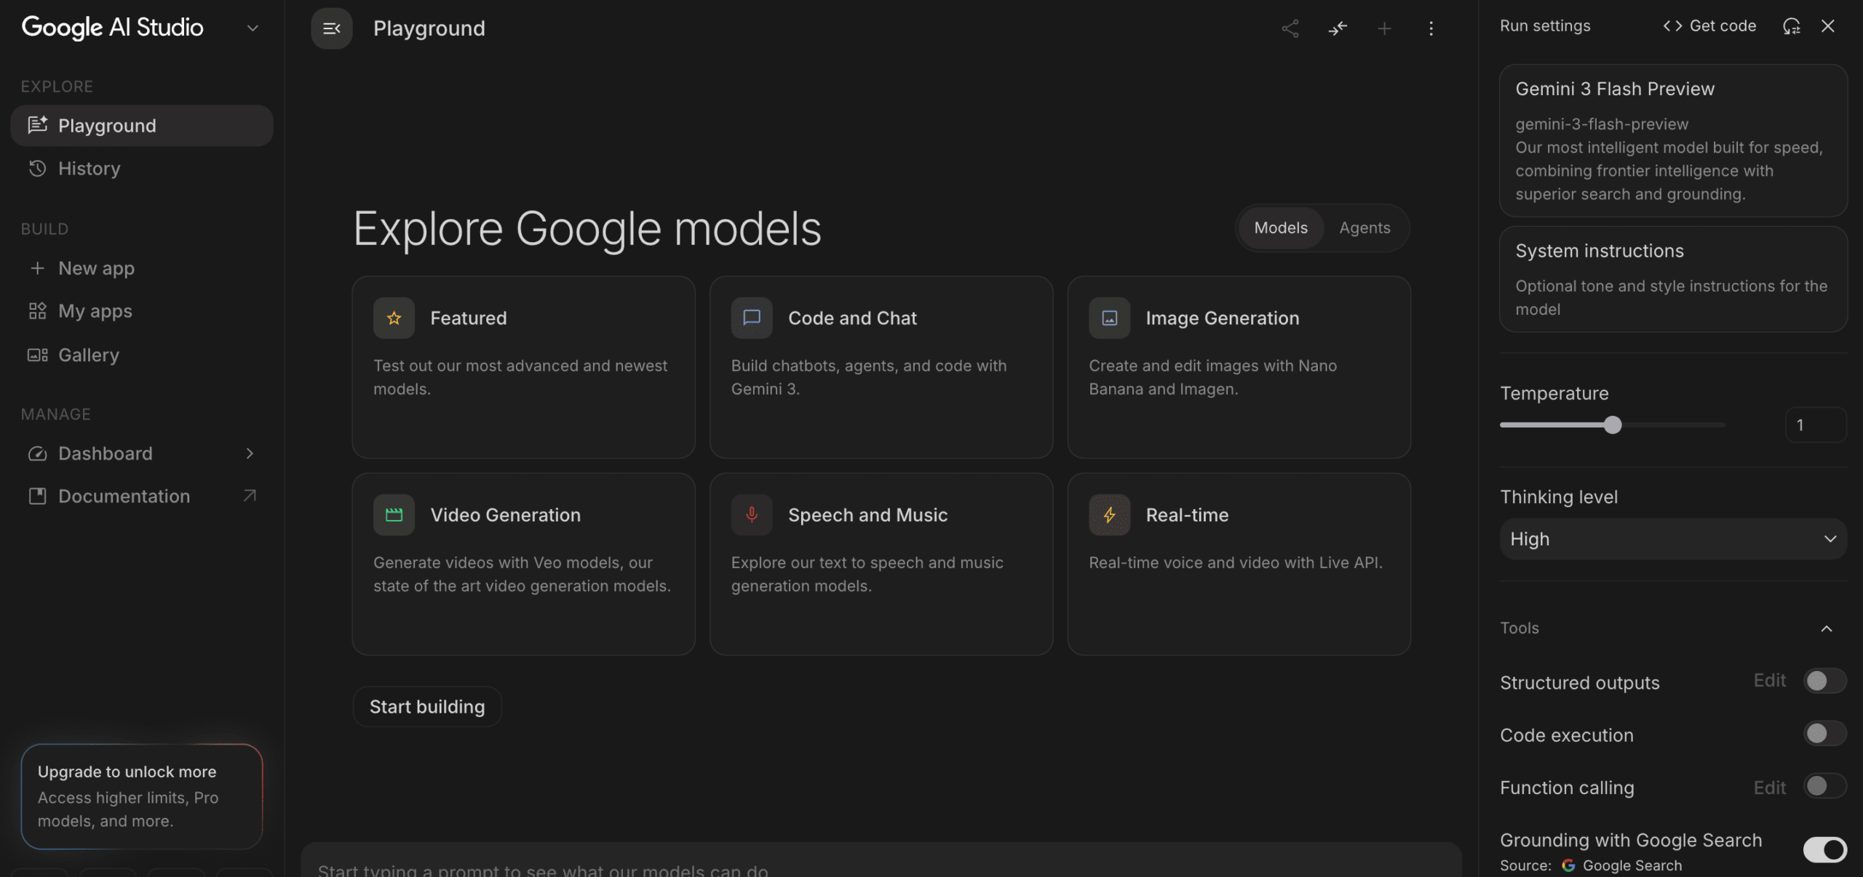
Task: Open My apps in the sidebar
Action: coord(142,311)
